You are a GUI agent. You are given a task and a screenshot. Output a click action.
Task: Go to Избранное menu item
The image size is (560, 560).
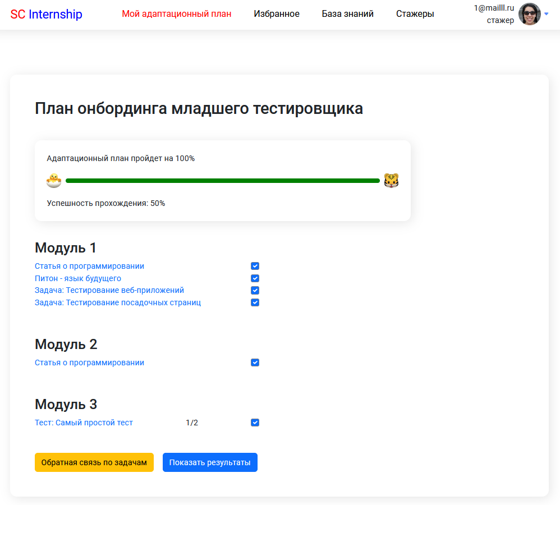click(x=277, y=14)
